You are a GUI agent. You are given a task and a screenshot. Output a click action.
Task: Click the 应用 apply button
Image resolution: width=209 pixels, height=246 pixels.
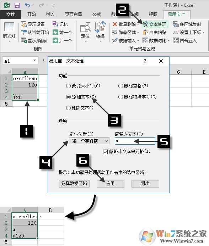[x=111, y=184]
